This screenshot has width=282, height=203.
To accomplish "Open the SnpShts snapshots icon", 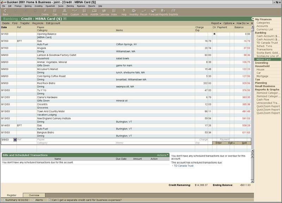I will (173, 12).
